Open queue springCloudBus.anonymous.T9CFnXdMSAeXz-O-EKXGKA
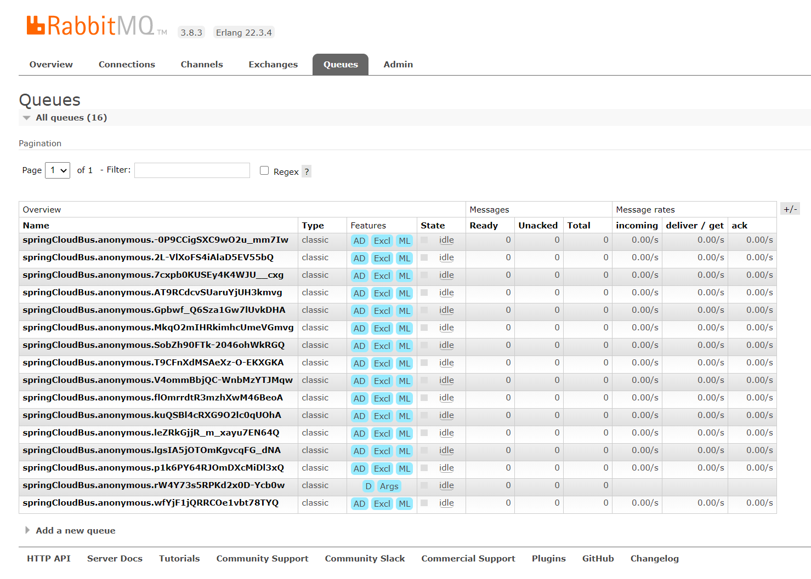This screenshot has width=811, height=579. click(153, 363)
